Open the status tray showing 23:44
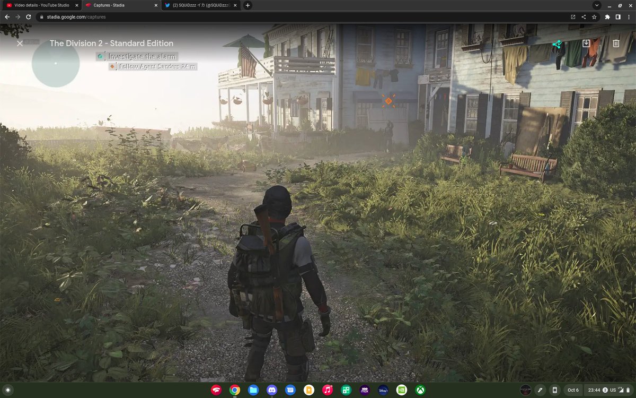 pyautogui.click(x=609, y=390)
